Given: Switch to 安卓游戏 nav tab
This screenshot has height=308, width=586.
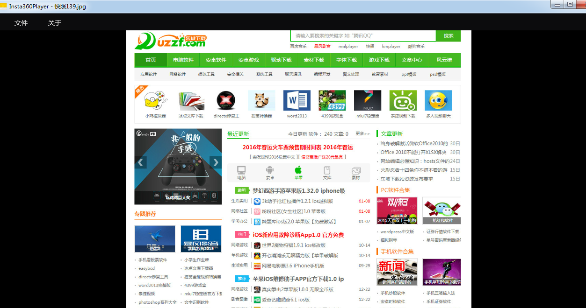Looking at the screenshot, I should point(248,60).
